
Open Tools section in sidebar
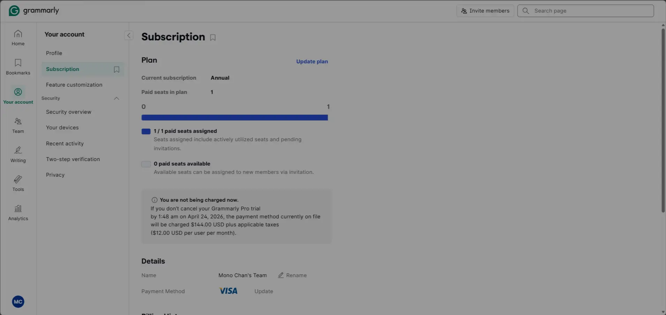click(x=18, y=184)
